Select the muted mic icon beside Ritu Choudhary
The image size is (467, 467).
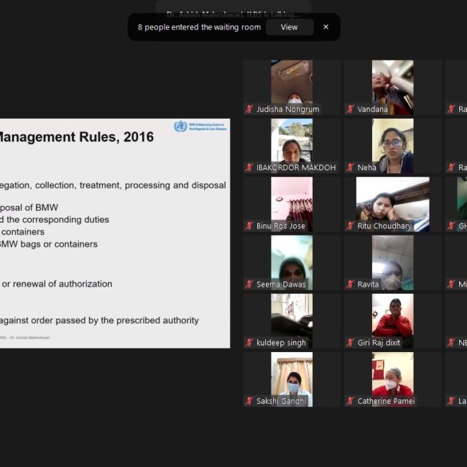351,226
